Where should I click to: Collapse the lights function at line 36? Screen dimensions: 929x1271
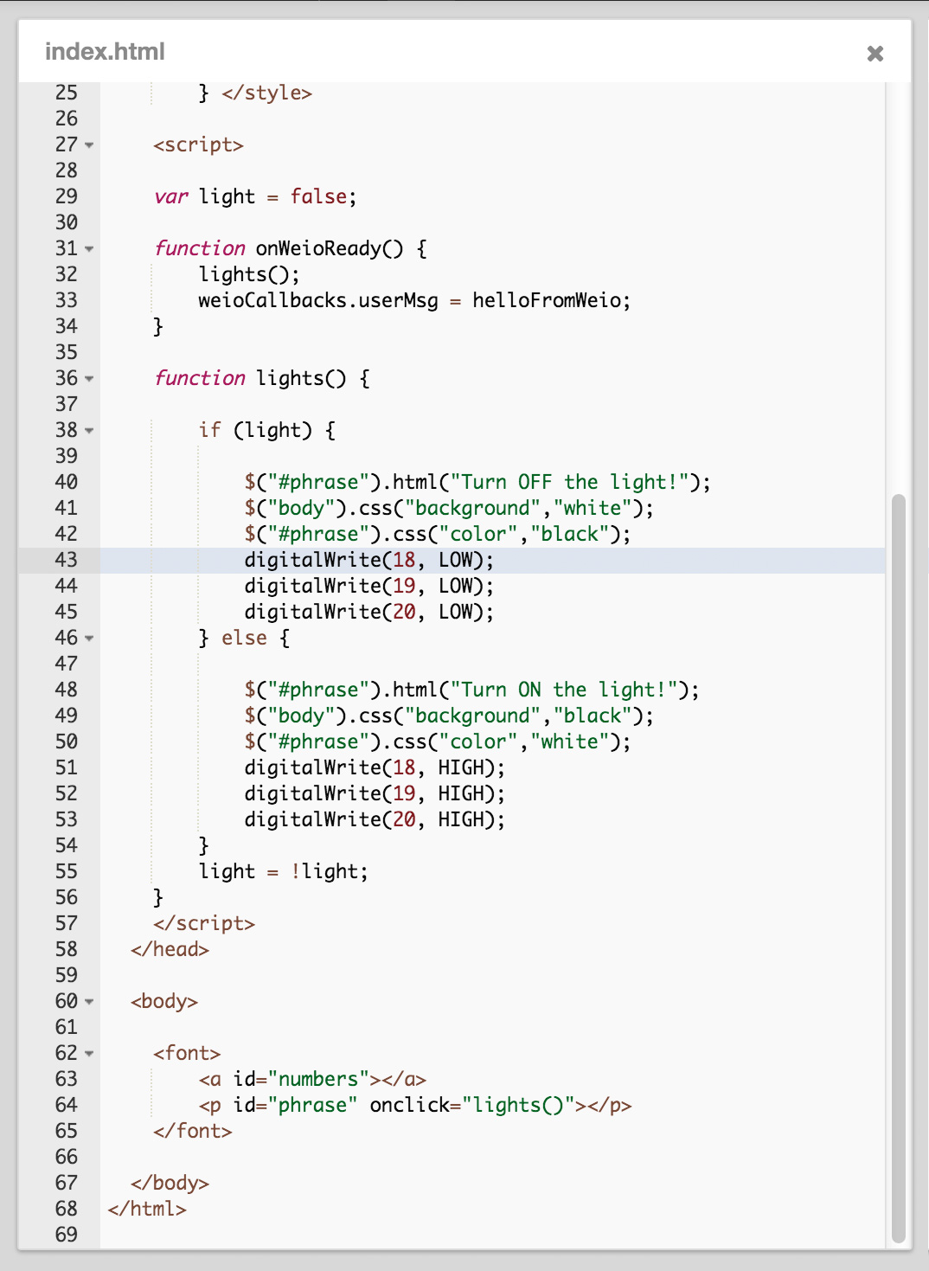pyautogui.click(x=89, y=379)
